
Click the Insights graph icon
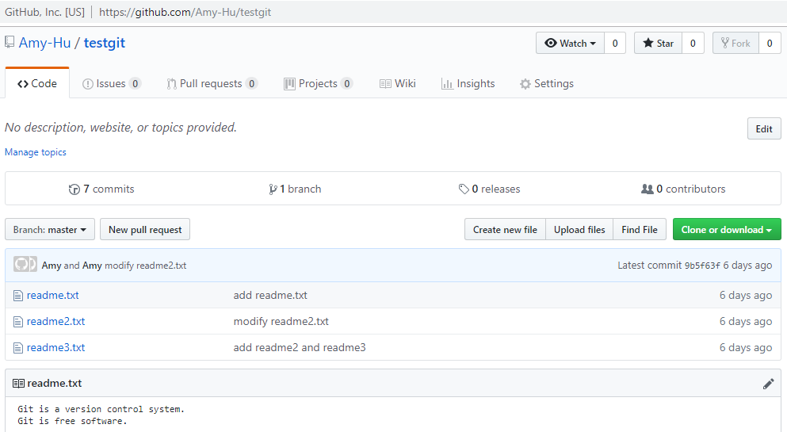pos(447,84)
